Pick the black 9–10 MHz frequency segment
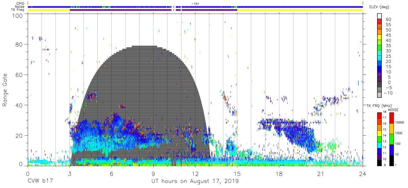Viewport: 408px width, 188px height. click(x=379, y=163)
